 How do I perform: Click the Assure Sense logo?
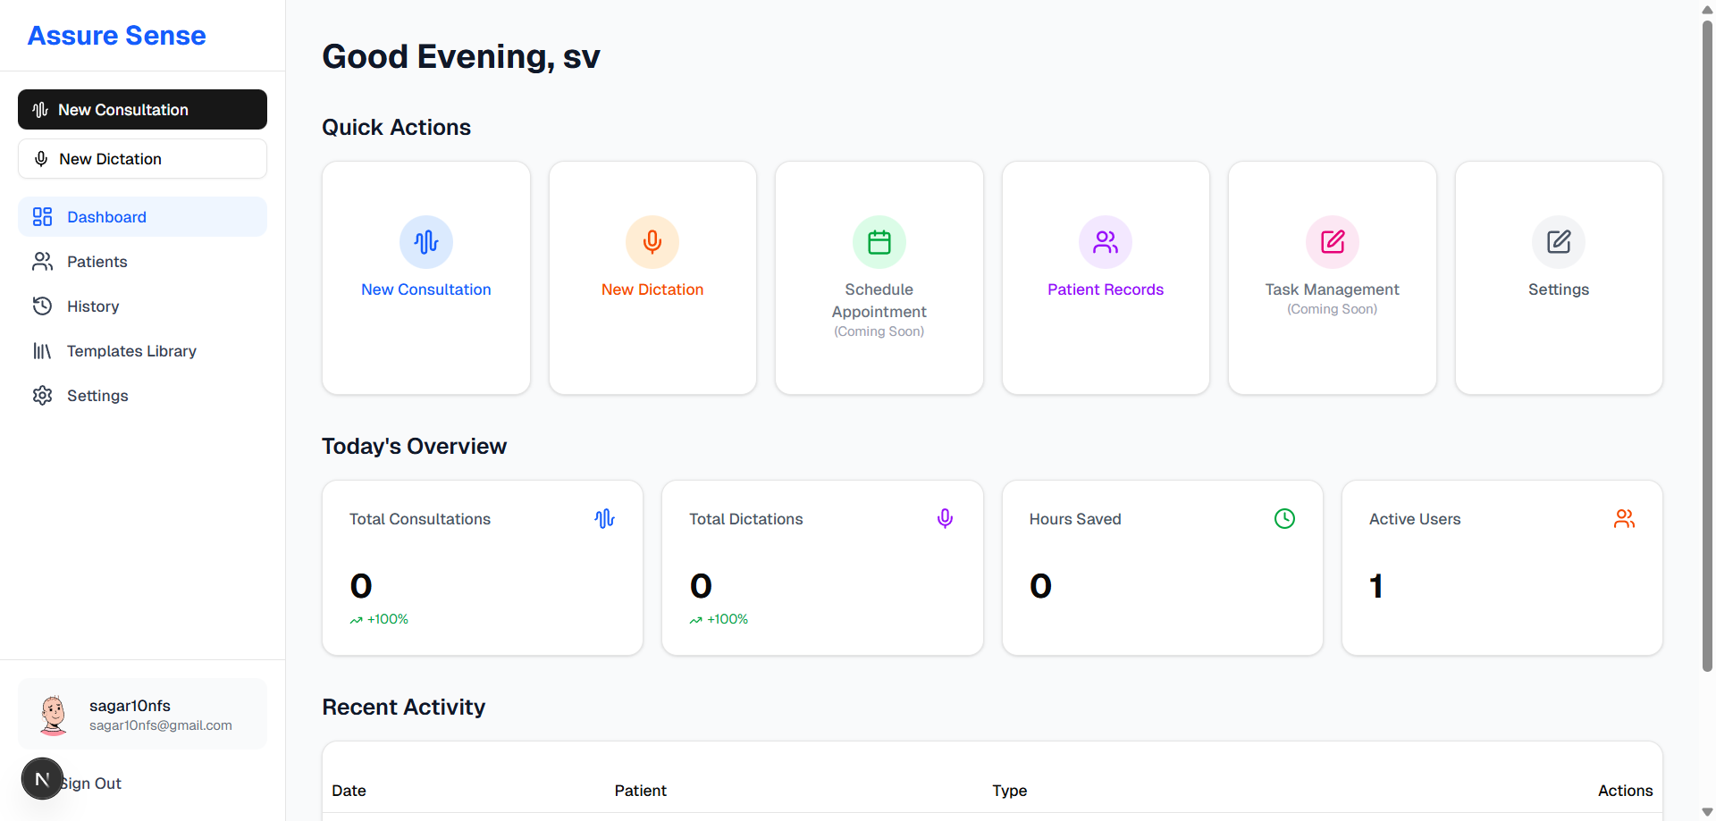click(x=117, y=36)
